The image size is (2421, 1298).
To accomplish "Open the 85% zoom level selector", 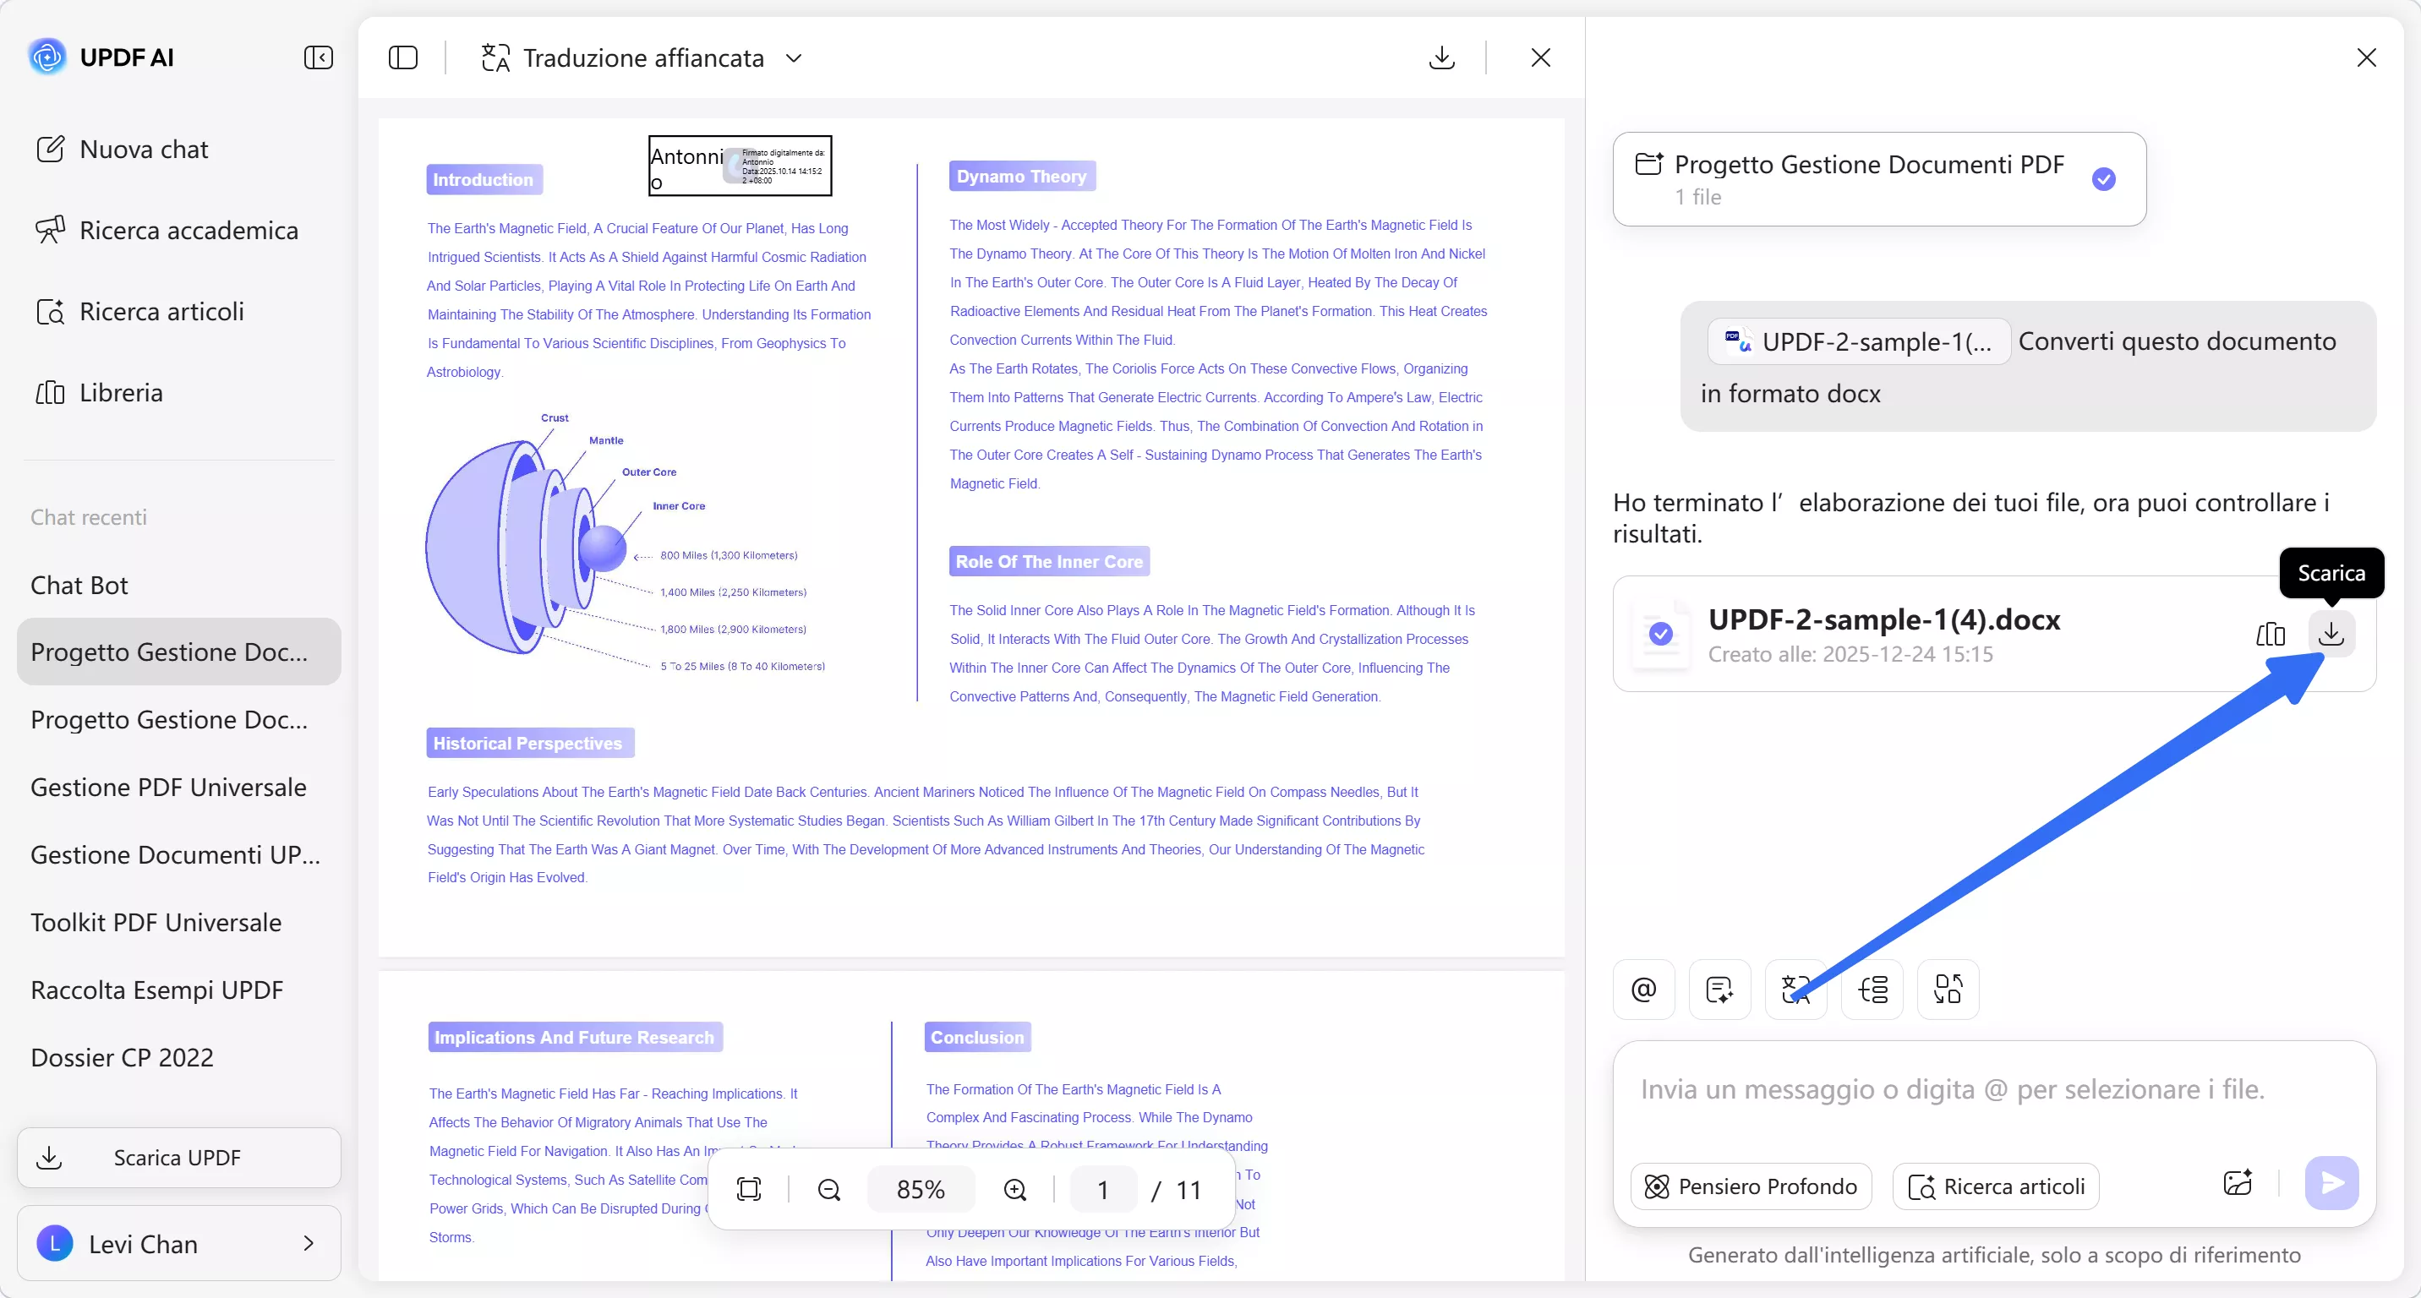I will [920, 1190].
